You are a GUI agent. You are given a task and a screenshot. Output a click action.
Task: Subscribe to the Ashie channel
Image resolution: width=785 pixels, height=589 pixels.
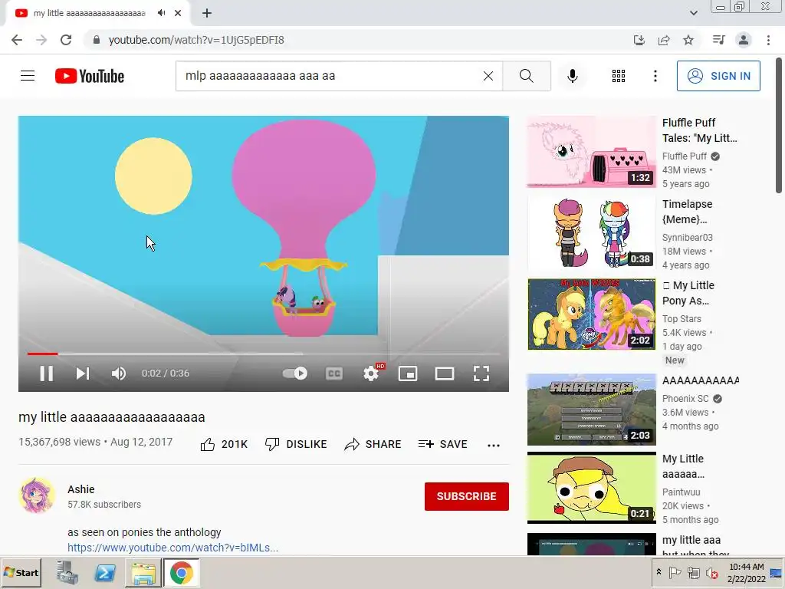click(x=467, y=496)
